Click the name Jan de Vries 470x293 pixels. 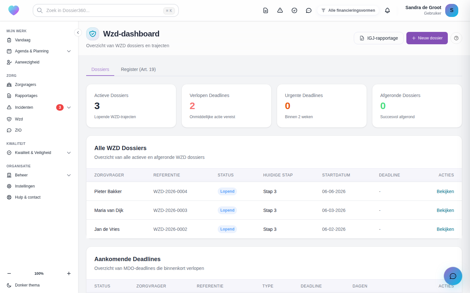[x=107, y=229]
